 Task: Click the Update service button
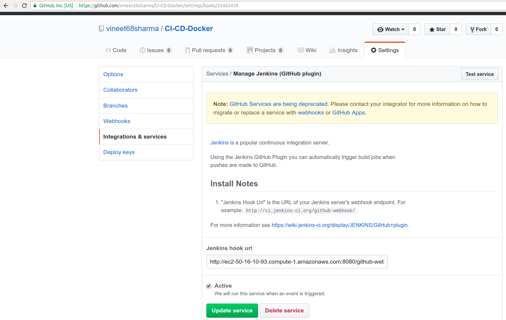[x=232, y=310]
